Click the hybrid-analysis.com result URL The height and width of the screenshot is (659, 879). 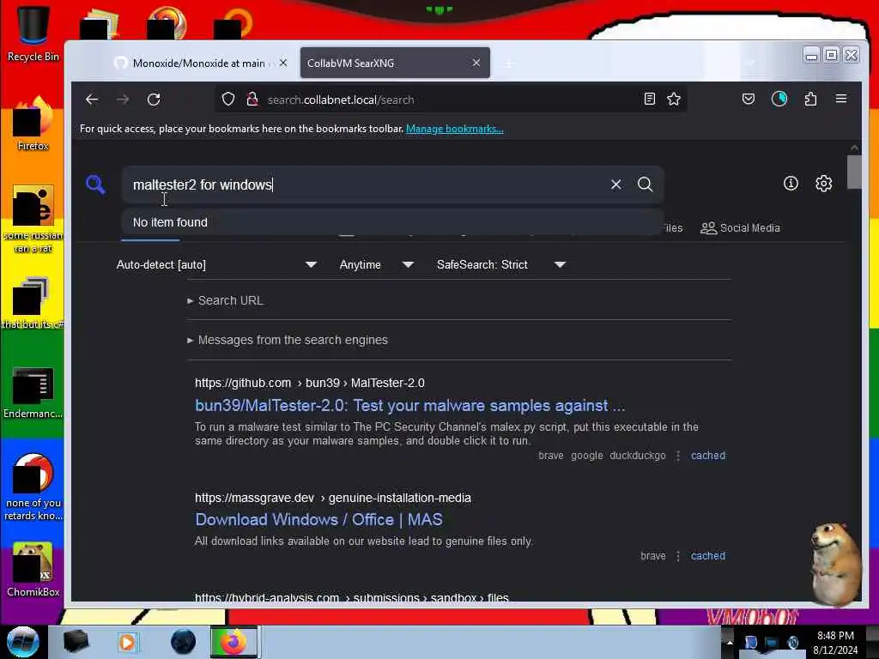click(351, 598)
